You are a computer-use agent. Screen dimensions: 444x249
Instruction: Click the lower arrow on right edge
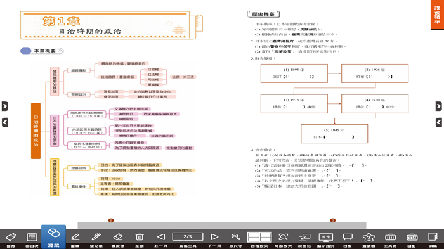pos(439,122)
